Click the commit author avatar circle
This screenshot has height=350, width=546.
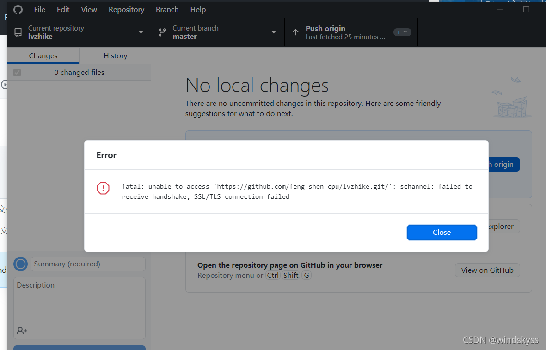pyautogui.click(x=20, y=264)
